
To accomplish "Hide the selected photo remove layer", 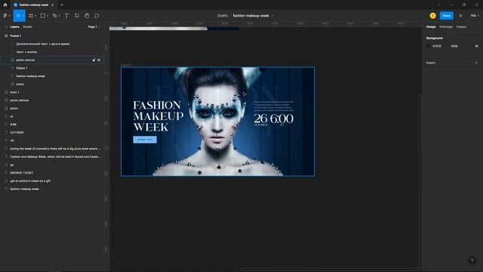I will (99, 60).
